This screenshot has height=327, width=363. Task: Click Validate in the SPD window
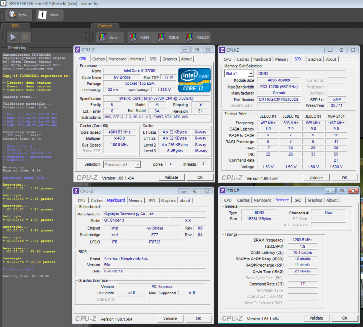click(x=316, y=178)
